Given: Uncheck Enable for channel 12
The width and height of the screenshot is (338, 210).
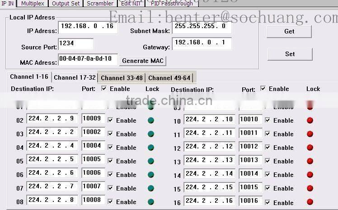Looking at the screenshot, I should (268, 147).
